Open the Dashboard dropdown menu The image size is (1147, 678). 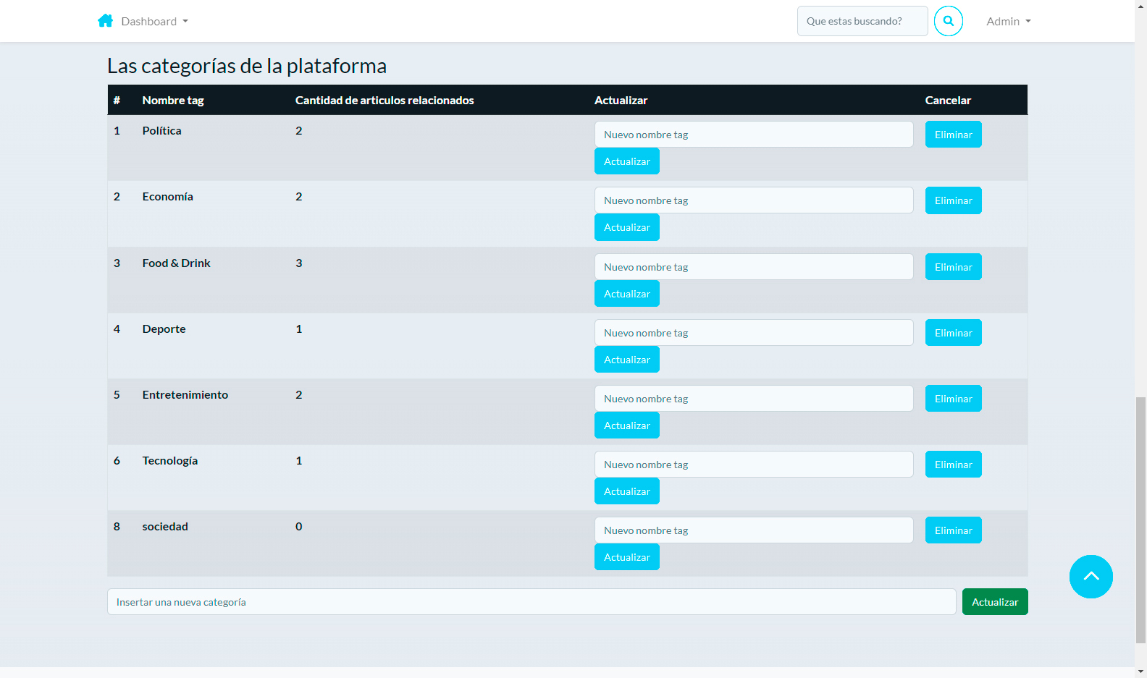[x=154, y=22]
